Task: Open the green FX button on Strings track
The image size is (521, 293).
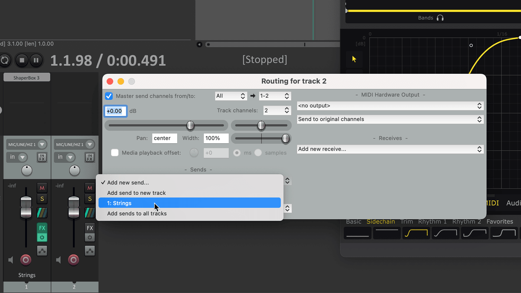Action: (x=42, y=228)
